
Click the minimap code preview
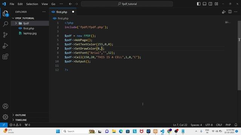click(228, 22)
